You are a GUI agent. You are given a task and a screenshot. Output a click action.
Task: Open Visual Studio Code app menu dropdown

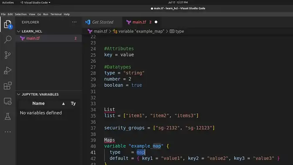(35, 3)
